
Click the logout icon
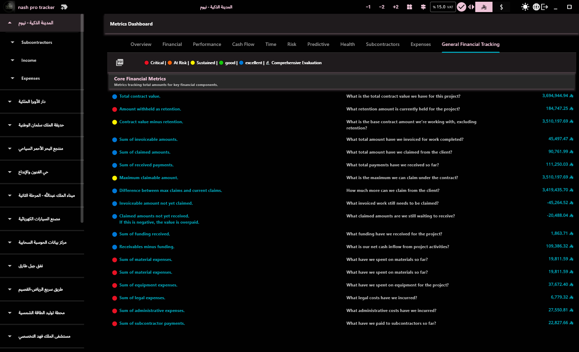545,7
